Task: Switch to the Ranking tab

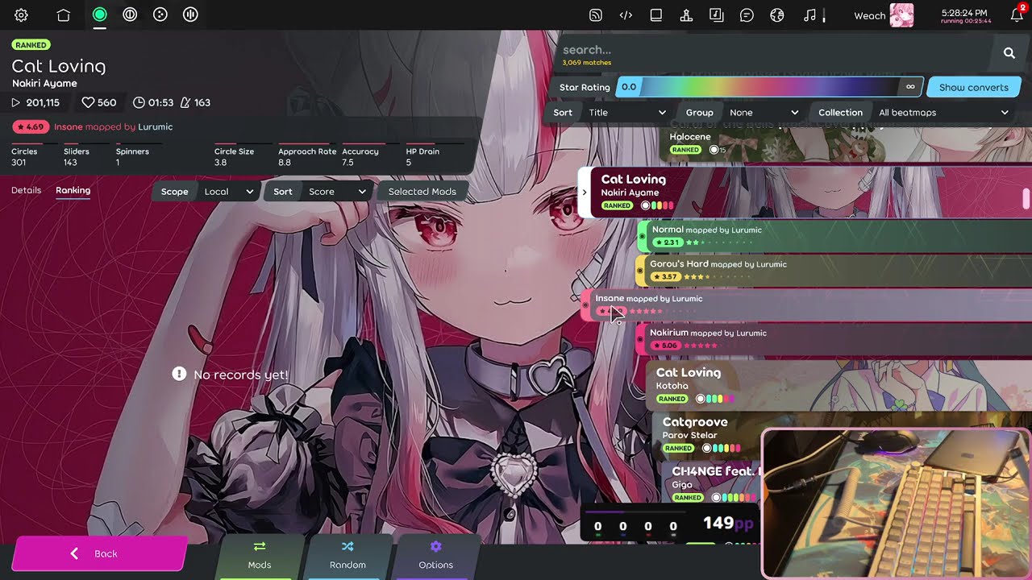Action: (x=73, y=190)
